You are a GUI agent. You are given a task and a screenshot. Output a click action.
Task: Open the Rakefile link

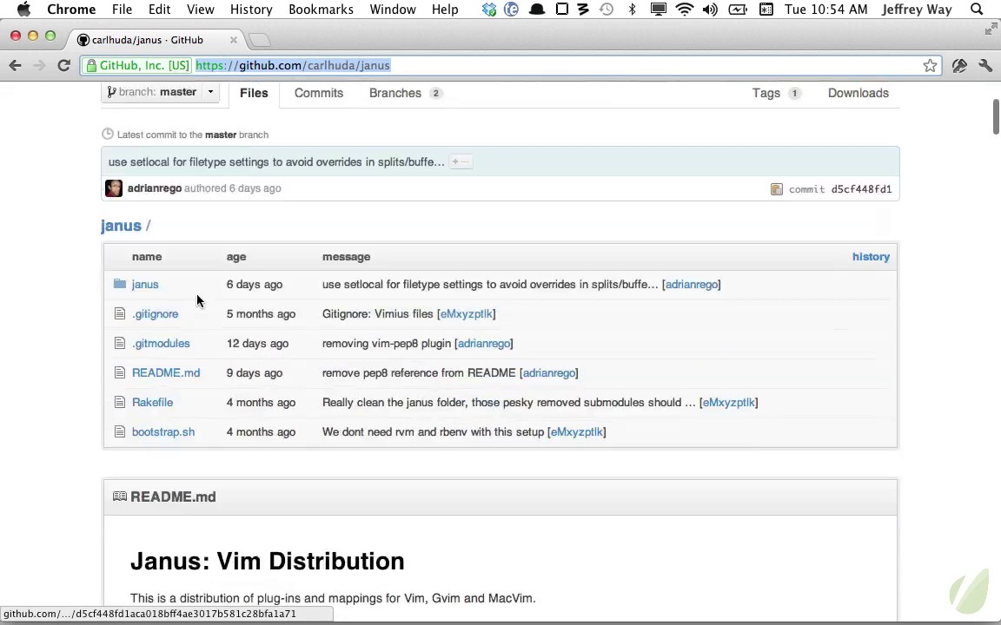[153, 403]
